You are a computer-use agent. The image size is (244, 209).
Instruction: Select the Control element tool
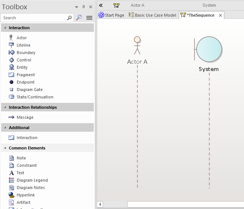click(x=24, y=60)
